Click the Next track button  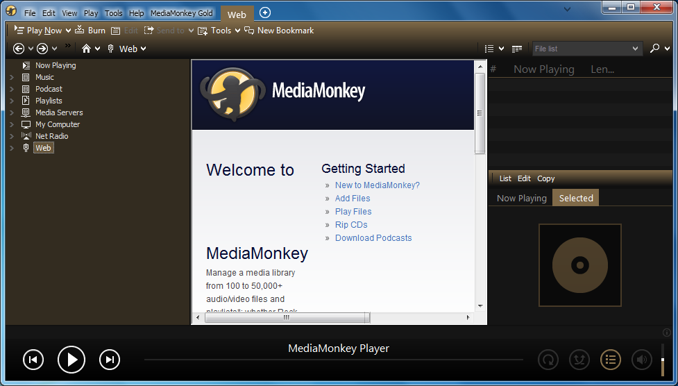(110, 360)
